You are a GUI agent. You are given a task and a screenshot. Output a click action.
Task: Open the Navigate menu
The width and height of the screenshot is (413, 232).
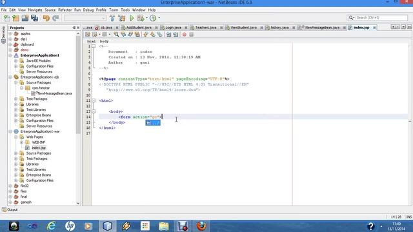click(x=35, y=10)
